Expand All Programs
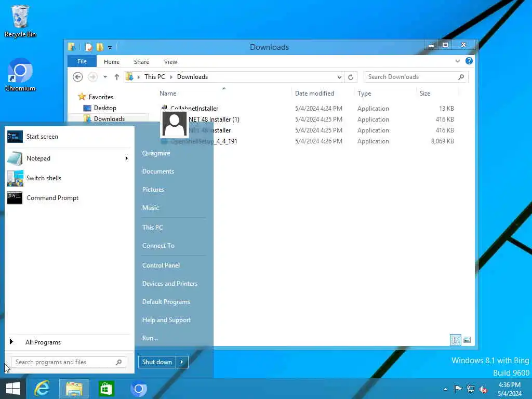Viewport: 532px width, 399px height. click(68, 342)
